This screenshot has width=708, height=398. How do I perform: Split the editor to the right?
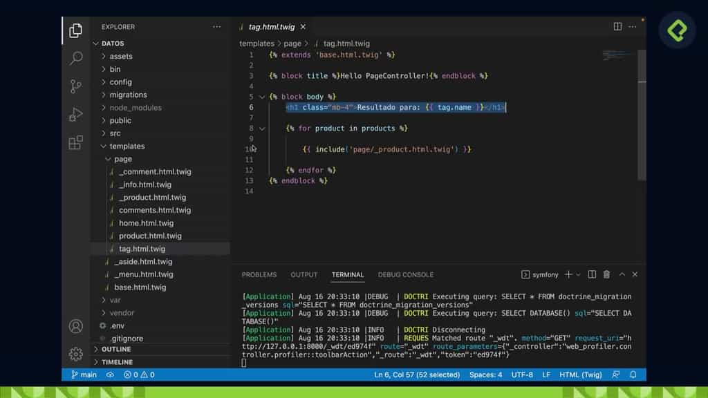tap(617, 27)
